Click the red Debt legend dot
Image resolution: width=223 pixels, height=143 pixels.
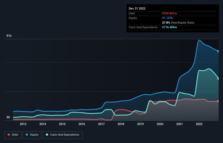(9, 135)
